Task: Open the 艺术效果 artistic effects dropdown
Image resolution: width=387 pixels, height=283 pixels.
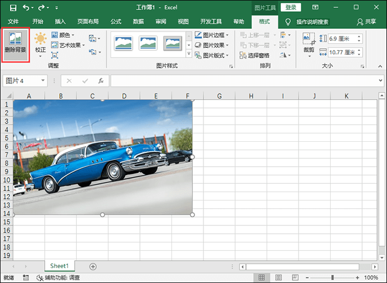Action: 68,45
